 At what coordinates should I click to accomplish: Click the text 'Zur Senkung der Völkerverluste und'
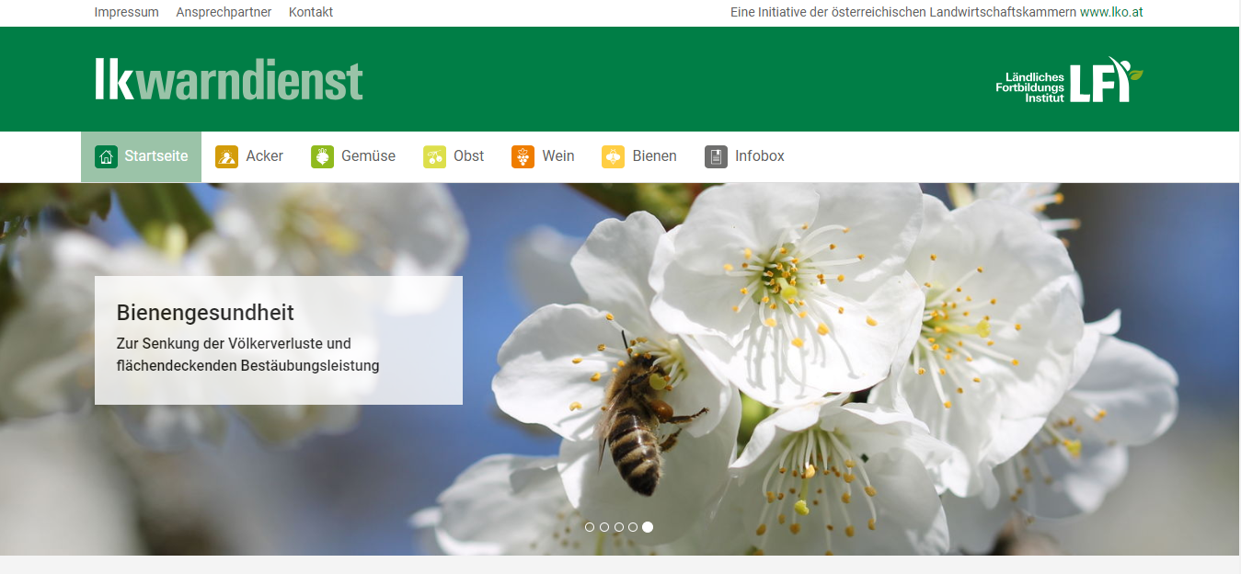[234, 343]
